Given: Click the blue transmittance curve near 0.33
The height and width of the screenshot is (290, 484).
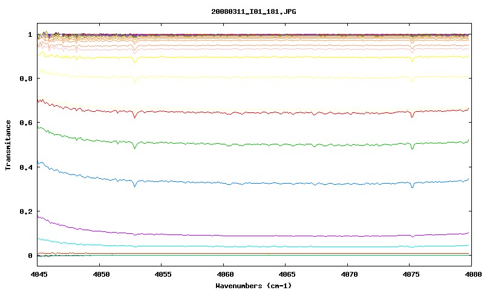Looking at the screenshot, I should [x=253, y=184].
